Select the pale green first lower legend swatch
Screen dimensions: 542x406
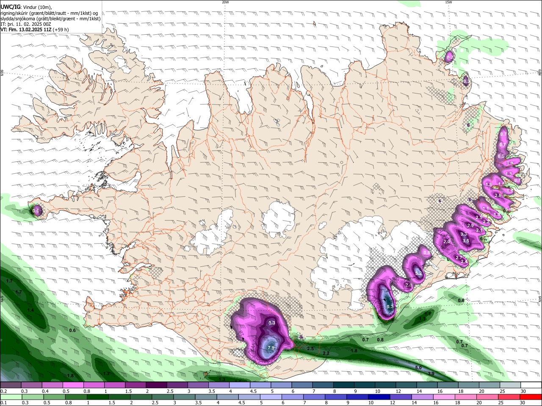click(x=11, y=397)
